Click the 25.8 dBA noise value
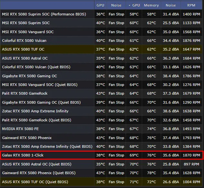204x188 pixels. [x=171, y=164]
